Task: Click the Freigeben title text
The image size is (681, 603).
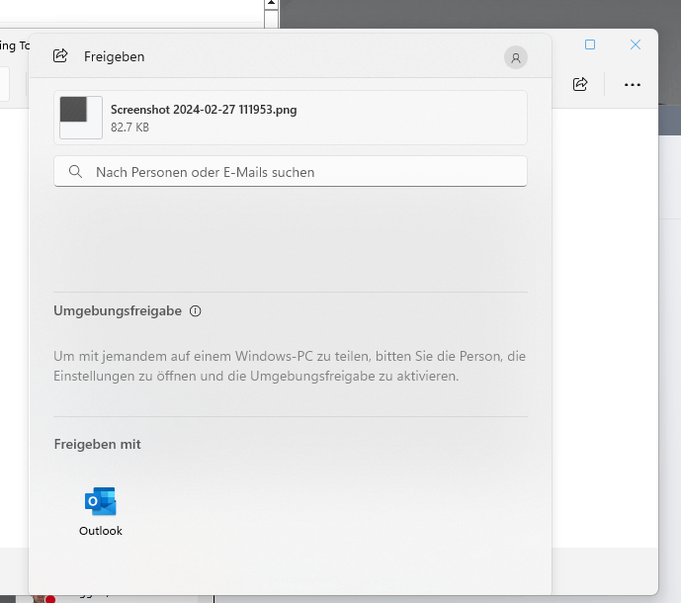Action: tap(115, 56)
